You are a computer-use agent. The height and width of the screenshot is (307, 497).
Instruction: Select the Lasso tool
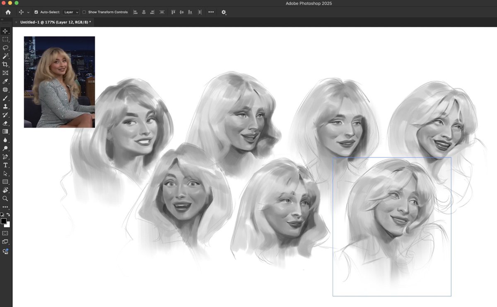click(5, 48)
